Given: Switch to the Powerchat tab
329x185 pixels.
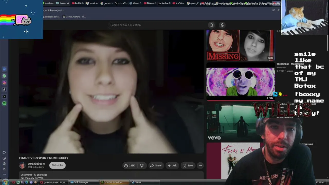Looking at the screenshot, I should (x=63, y=3).
